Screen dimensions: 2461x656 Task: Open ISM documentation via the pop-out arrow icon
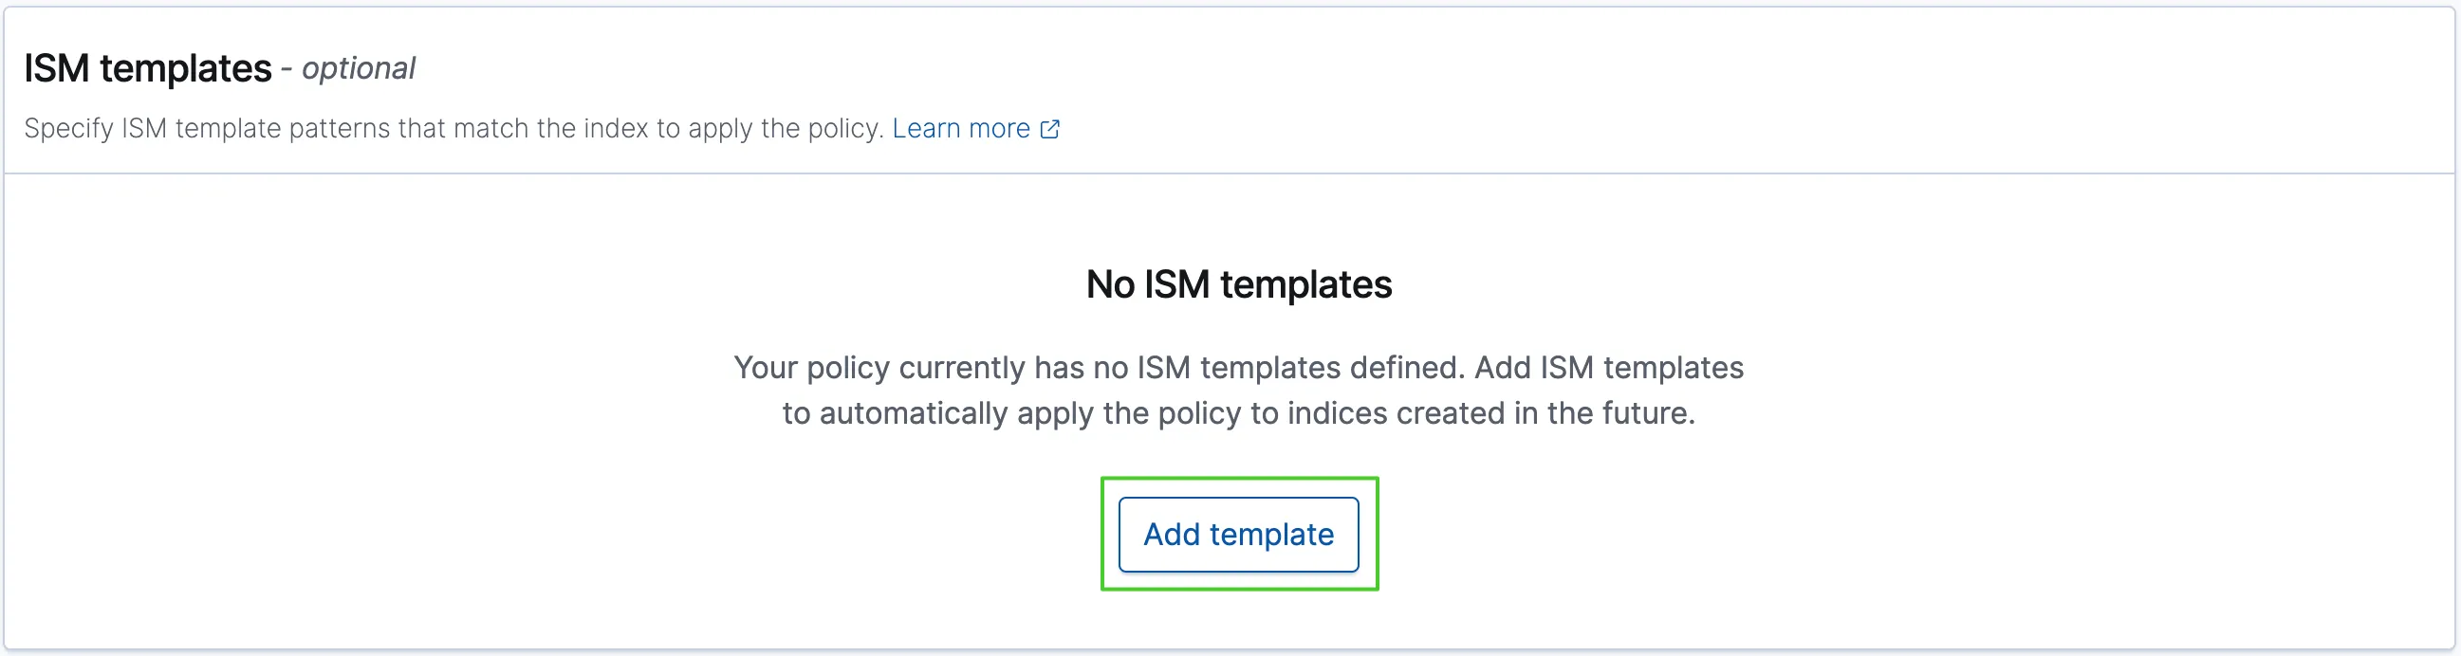coord(1050,129)
